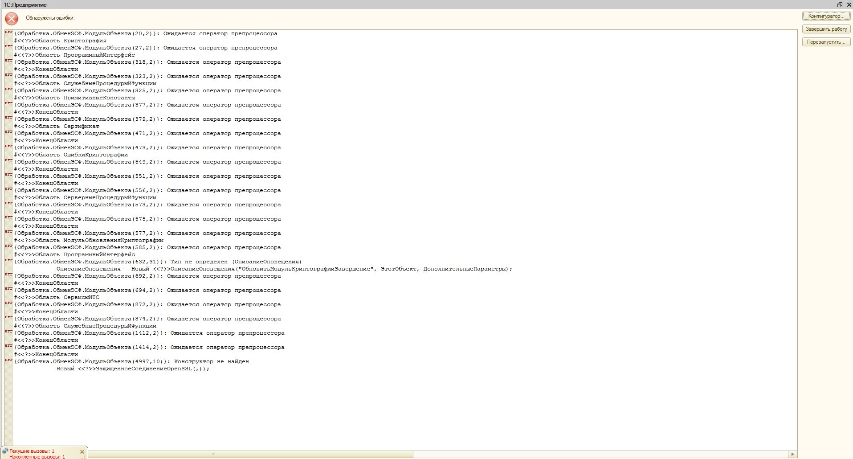This screenshot has width=853, height=459.
Task: Select the "Конструктор не найден" error line
Action: [132, 361]
